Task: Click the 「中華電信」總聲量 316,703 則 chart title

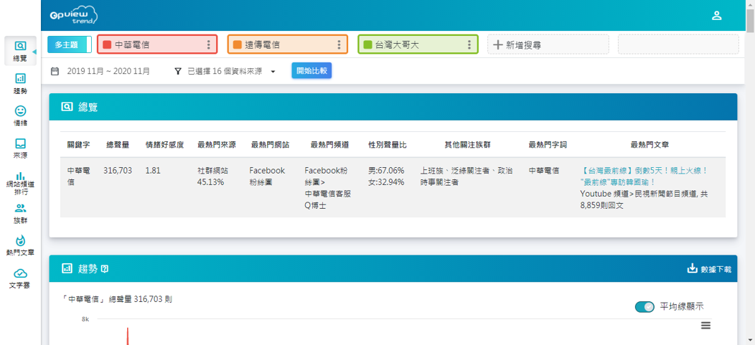Action: click(117, 299)
